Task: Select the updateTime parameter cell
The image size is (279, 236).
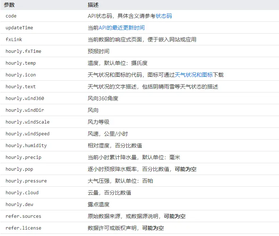Action: coord(19,28)
